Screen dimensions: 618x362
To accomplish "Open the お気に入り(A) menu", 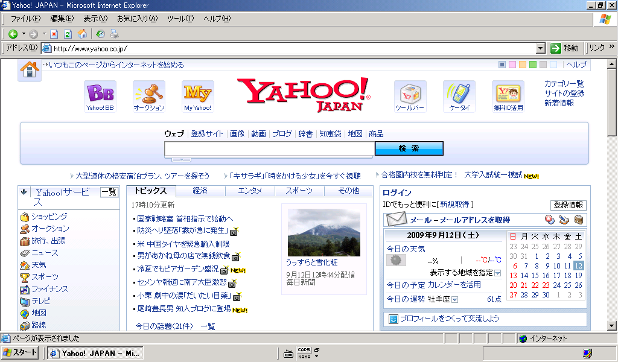I will pyautogui.click(x=137, y=19).
